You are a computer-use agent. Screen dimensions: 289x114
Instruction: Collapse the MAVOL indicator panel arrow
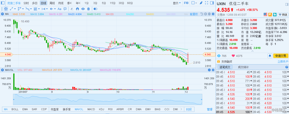click(3, 70)
